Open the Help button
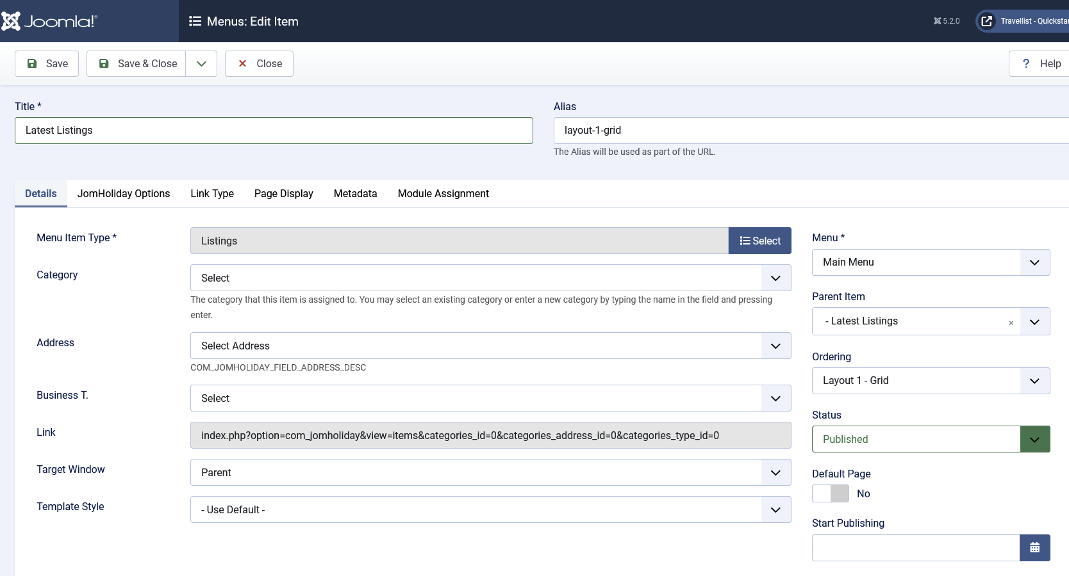Image resolution: width=1069 pixels, height=576 pixels. point(1040,63)
